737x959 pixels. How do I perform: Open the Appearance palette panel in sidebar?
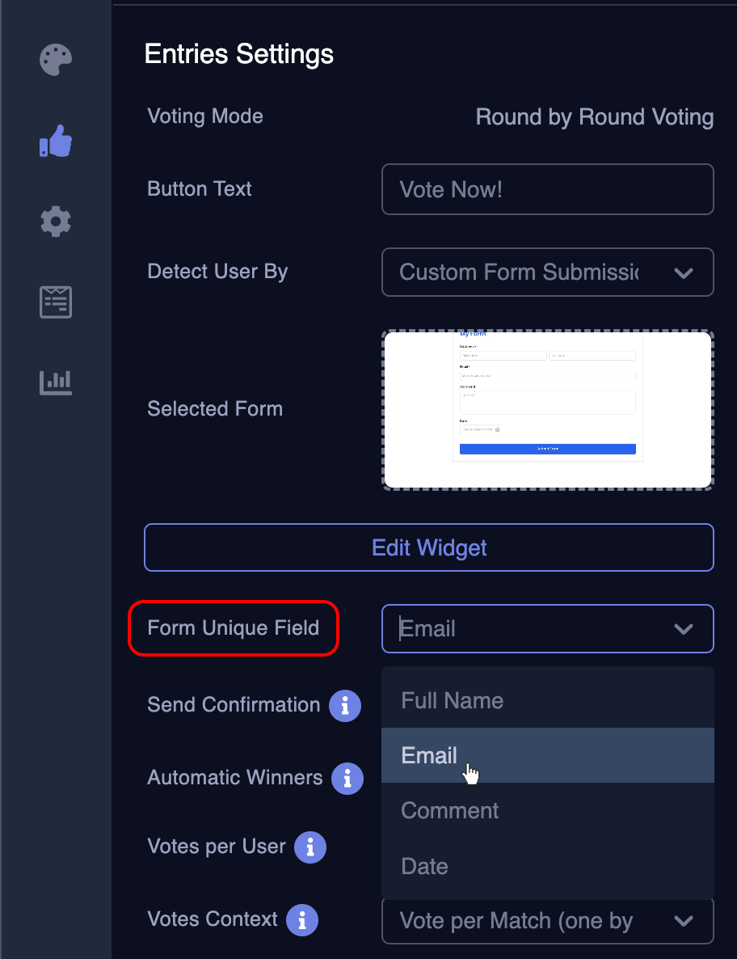pos(55,60)
